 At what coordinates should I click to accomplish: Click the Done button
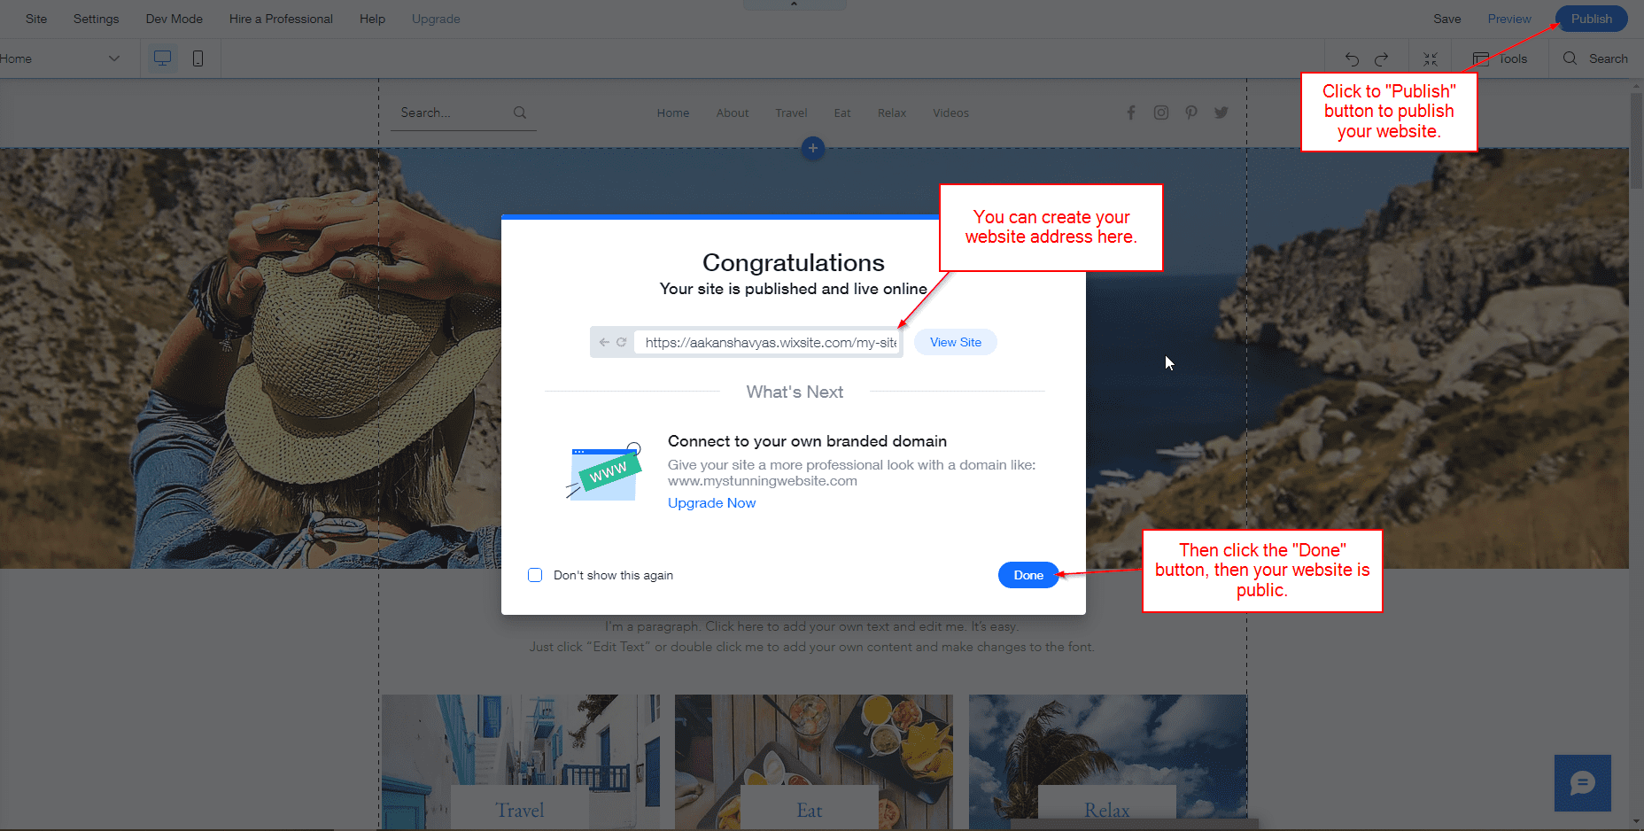coord(1027,575)
